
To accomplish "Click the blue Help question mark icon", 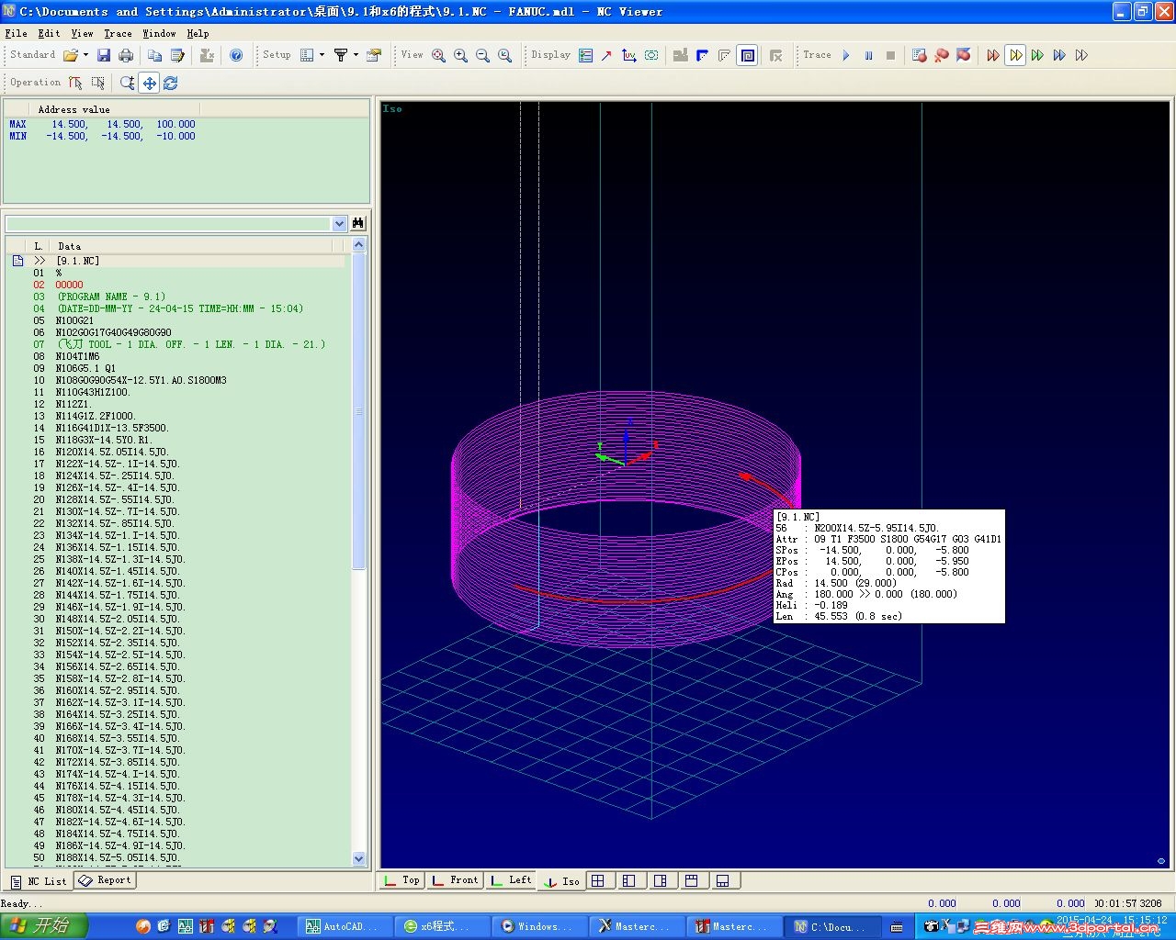I will pos(236,55).
